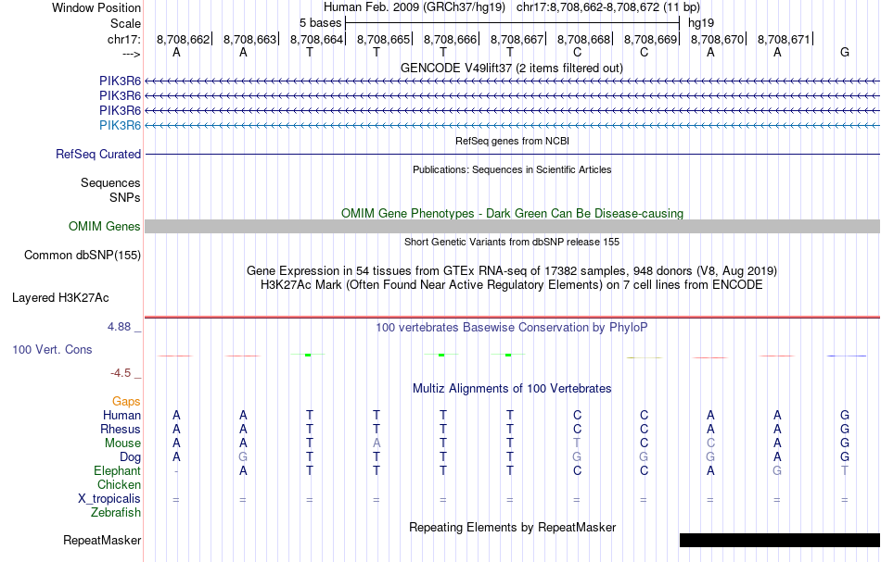The image size is (881, 562).
Task: Click the hg19 label next to scale bar
Action: tap(701, 23)
